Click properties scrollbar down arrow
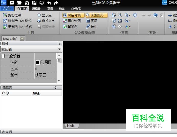Viewport: 177px width, 137px height. pyautogui.click(x=59, y=81)
